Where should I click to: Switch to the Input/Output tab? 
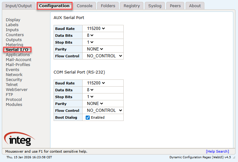[x=19, y=6]
